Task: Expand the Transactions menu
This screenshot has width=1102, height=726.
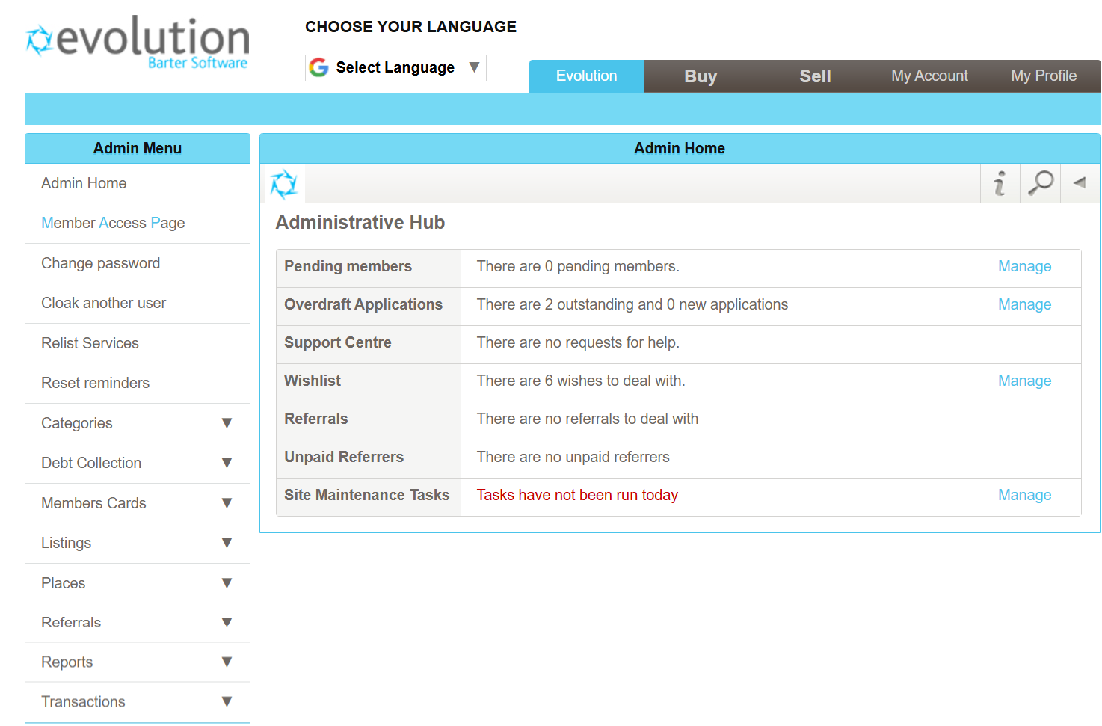Action: [x=227, y=701]
